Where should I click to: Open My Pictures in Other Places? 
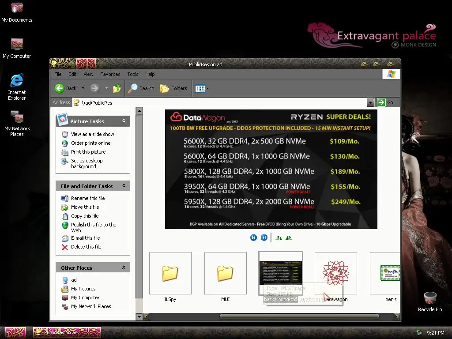click(x=83, y=289)
